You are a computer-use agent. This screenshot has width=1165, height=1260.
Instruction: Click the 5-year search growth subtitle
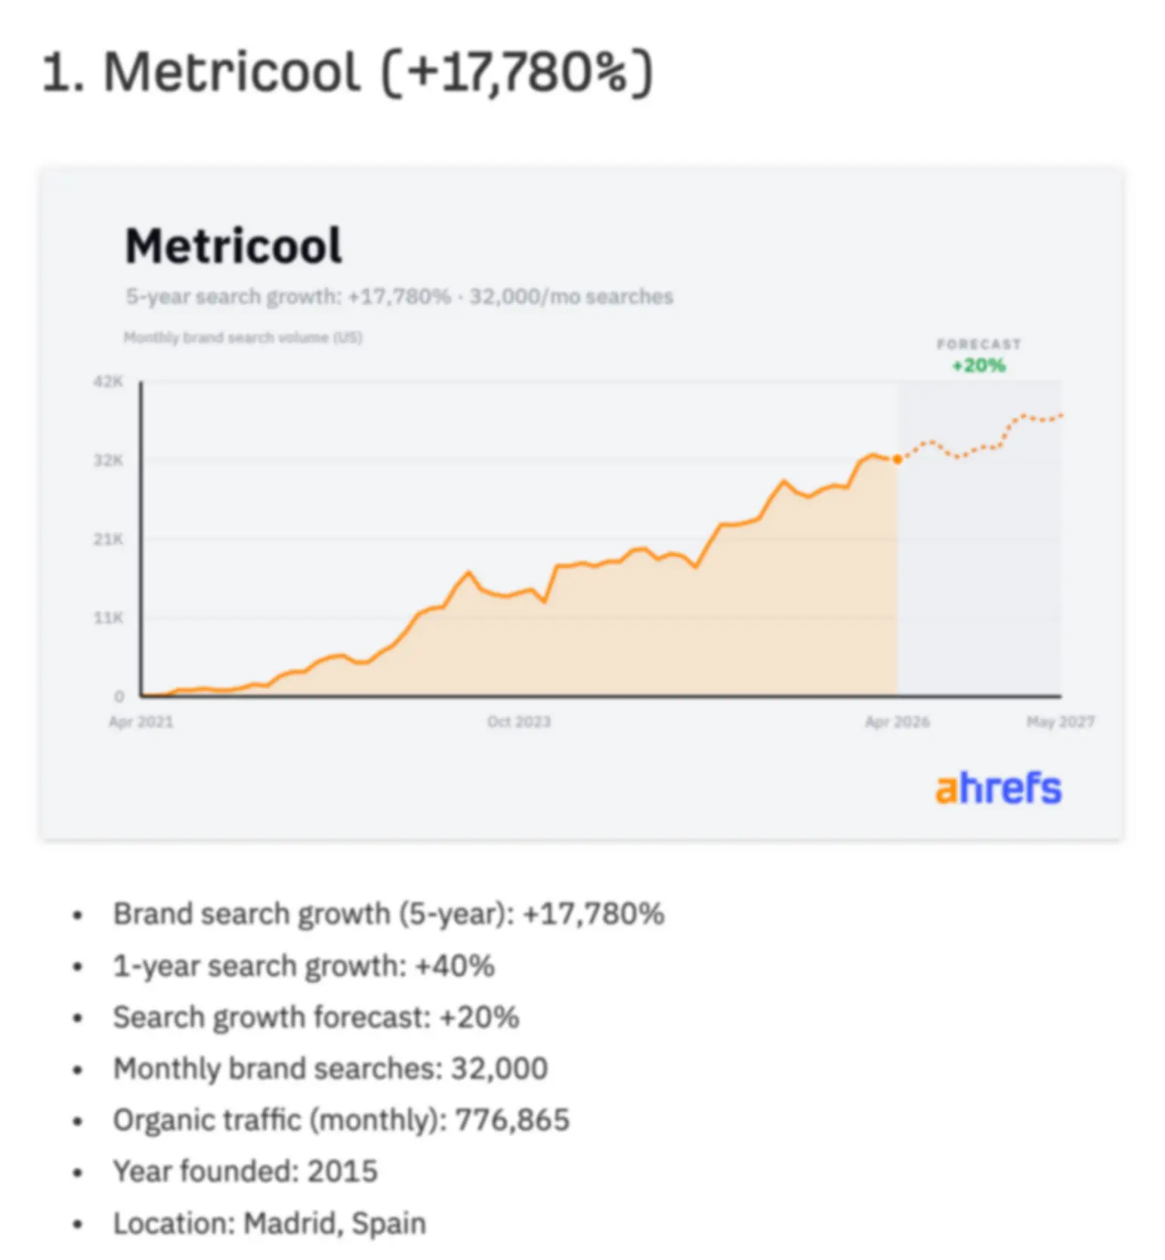(x=399, y=296)
